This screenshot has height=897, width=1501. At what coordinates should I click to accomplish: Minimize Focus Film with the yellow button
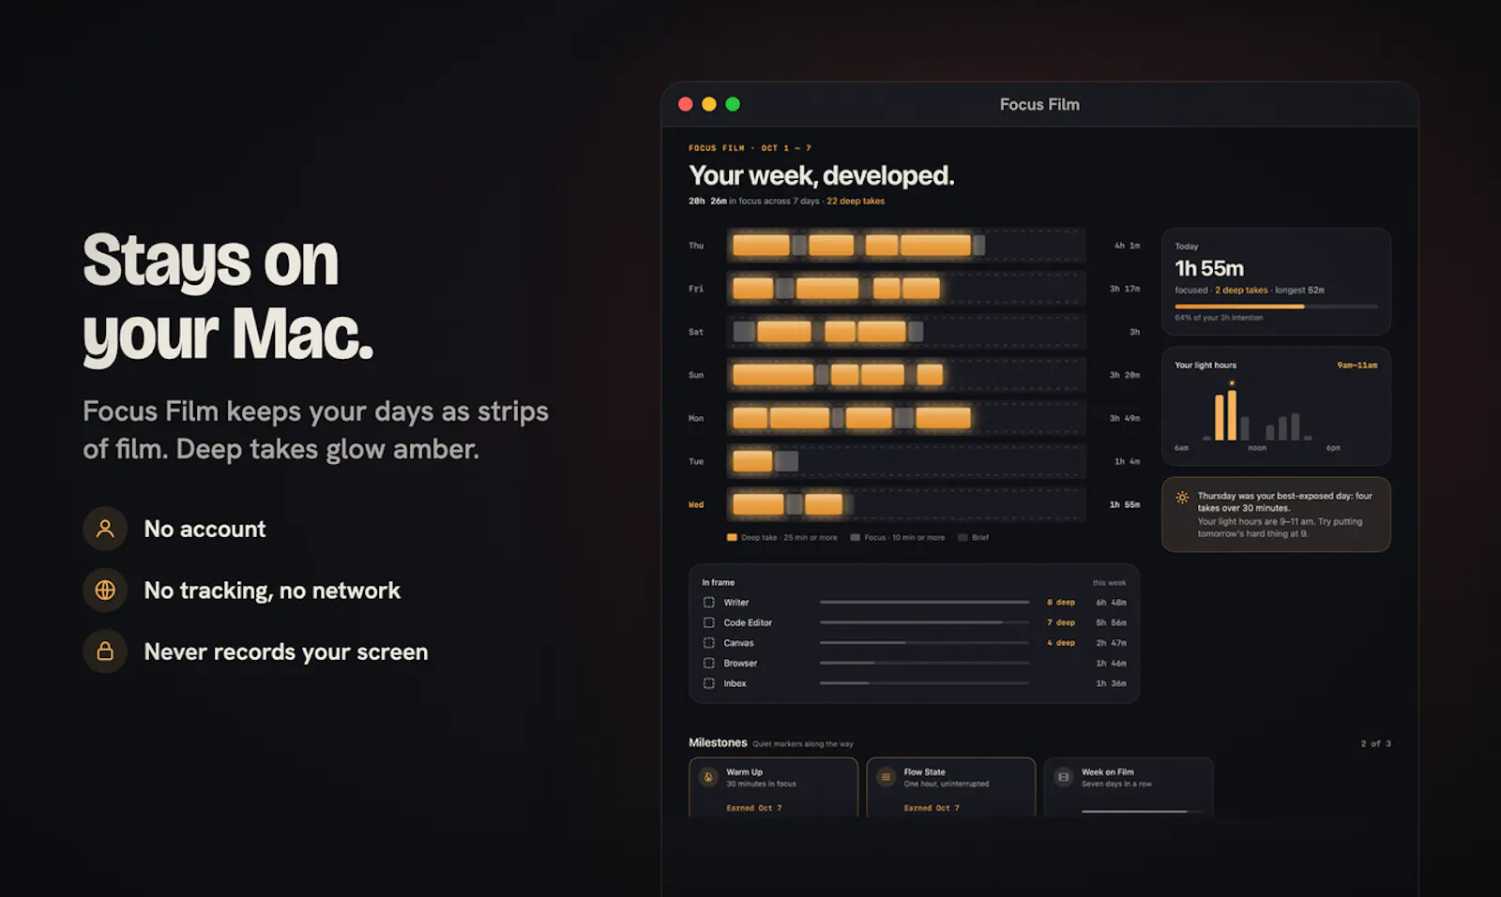pyautogui.click(x=709, y=104)
